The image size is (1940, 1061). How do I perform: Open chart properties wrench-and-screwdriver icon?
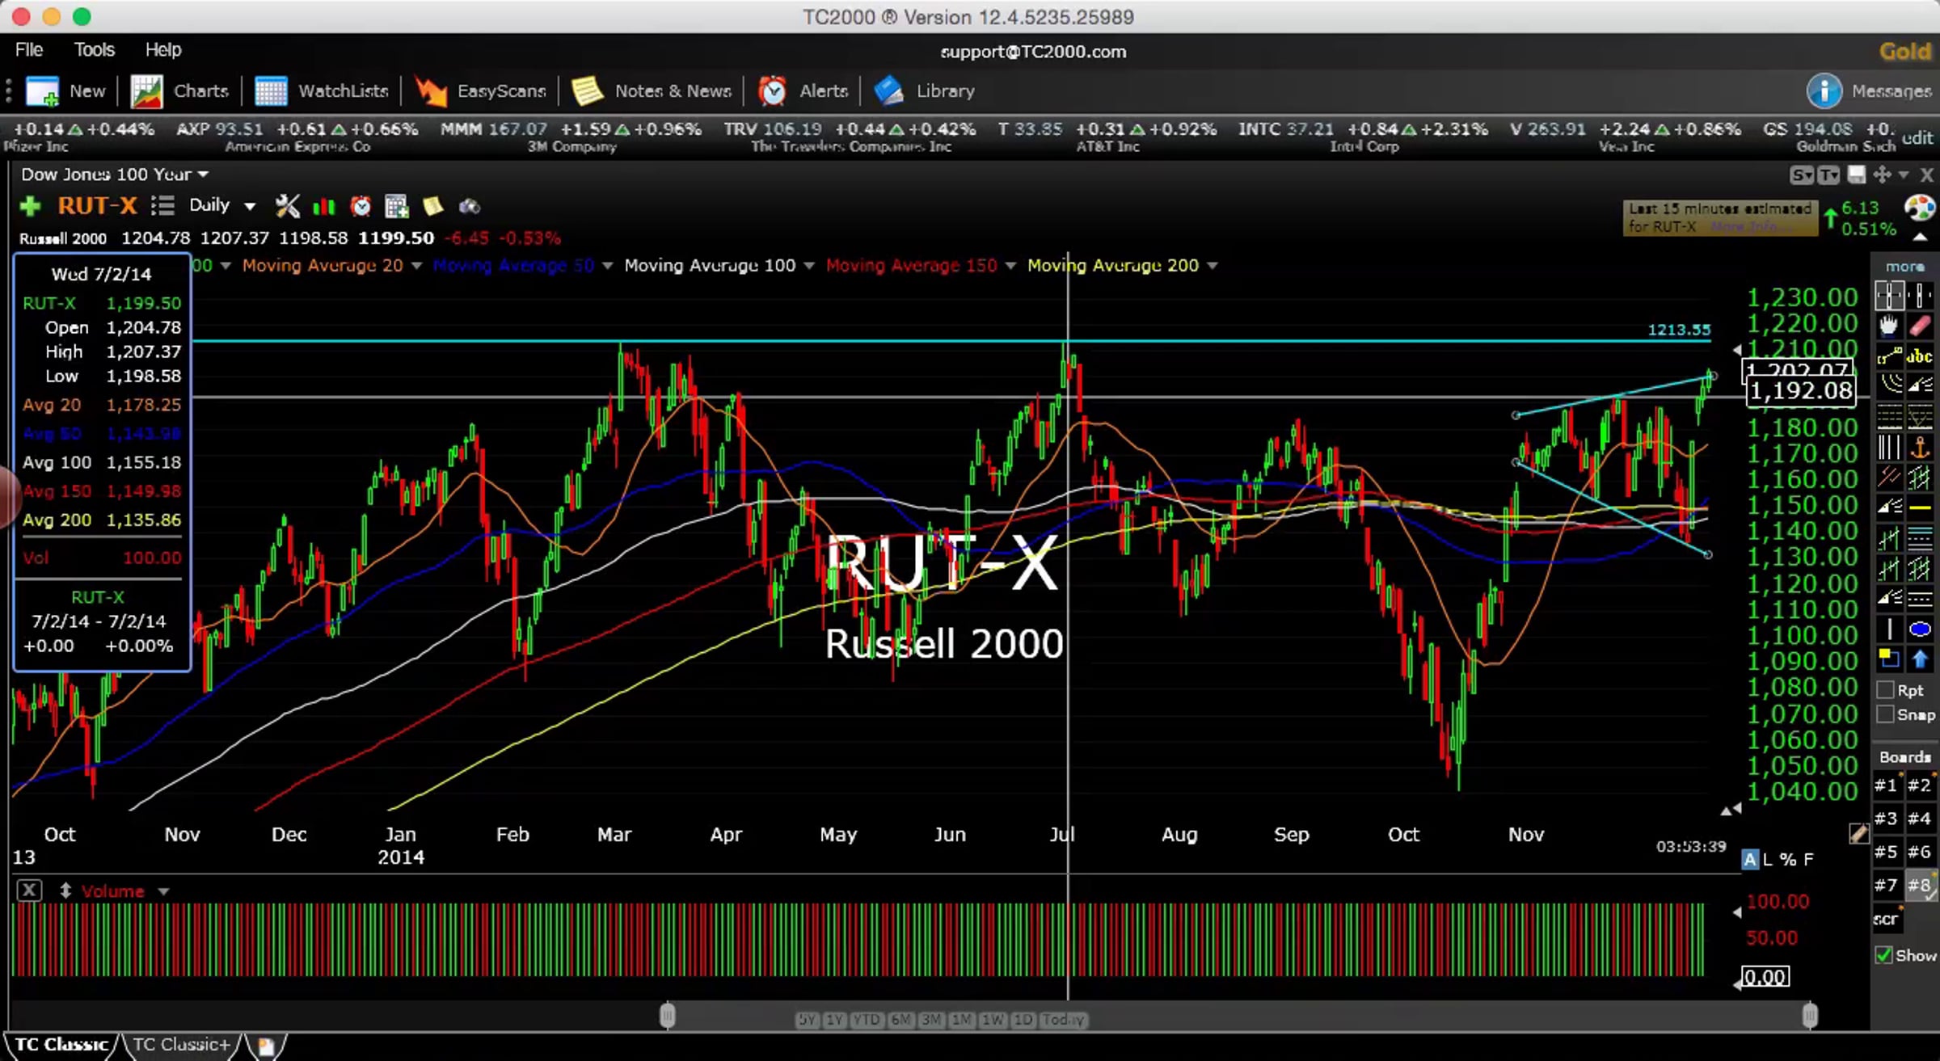click(287, 206)
